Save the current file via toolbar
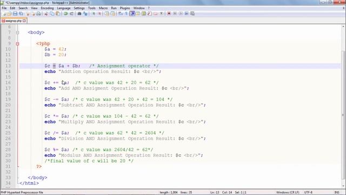The height and width of the screenshot is (195, 346). click(x=15, y=14)
